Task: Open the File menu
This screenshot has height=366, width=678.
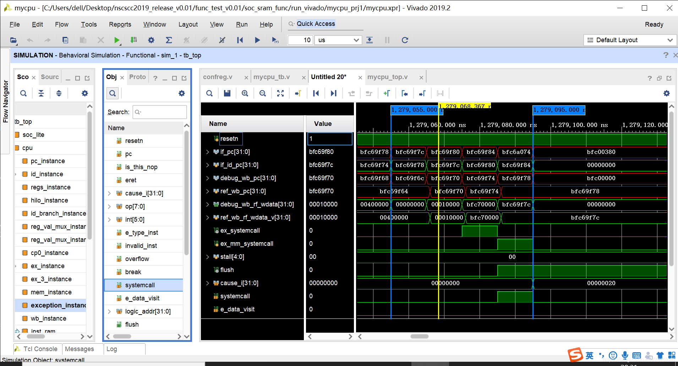Action: pos(15,24)
